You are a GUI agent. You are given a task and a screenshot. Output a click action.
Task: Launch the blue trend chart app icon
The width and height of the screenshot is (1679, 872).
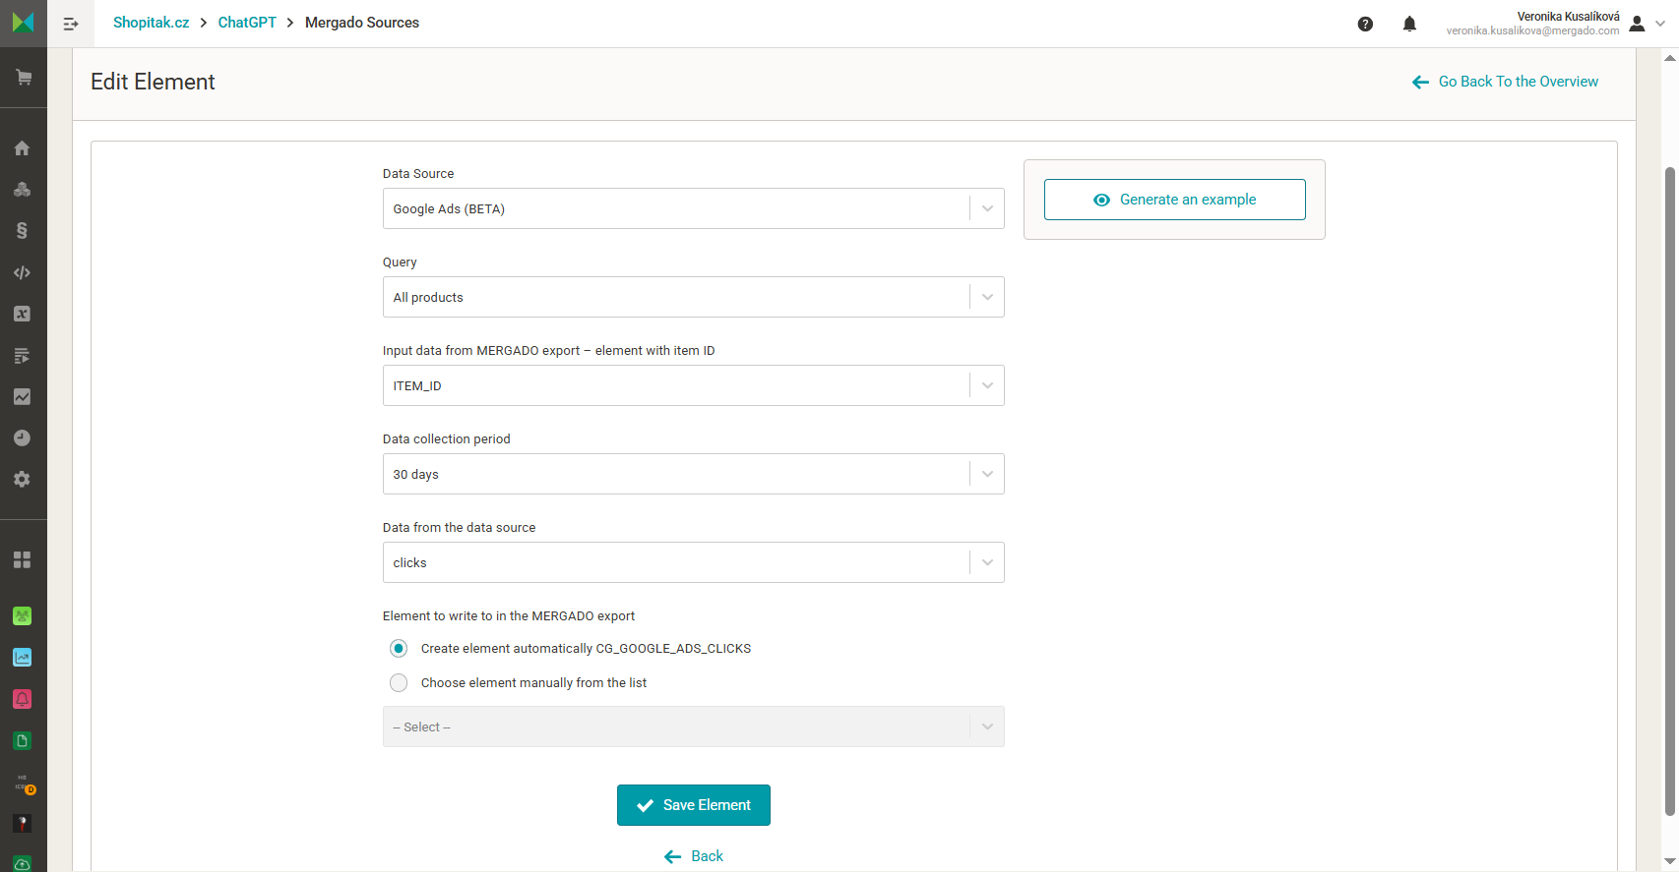point(22,657)
